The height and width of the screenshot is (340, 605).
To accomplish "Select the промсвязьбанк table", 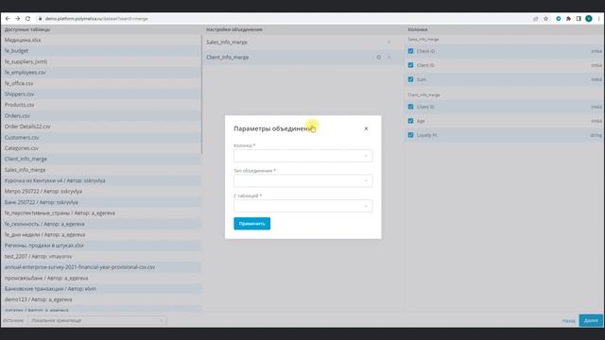I will coord(101,278).
